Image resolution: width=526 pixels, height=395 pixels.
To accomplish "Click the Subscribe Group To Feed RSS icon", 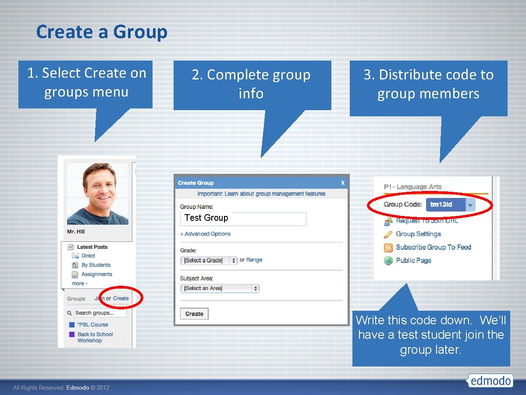I will [387, 247].
